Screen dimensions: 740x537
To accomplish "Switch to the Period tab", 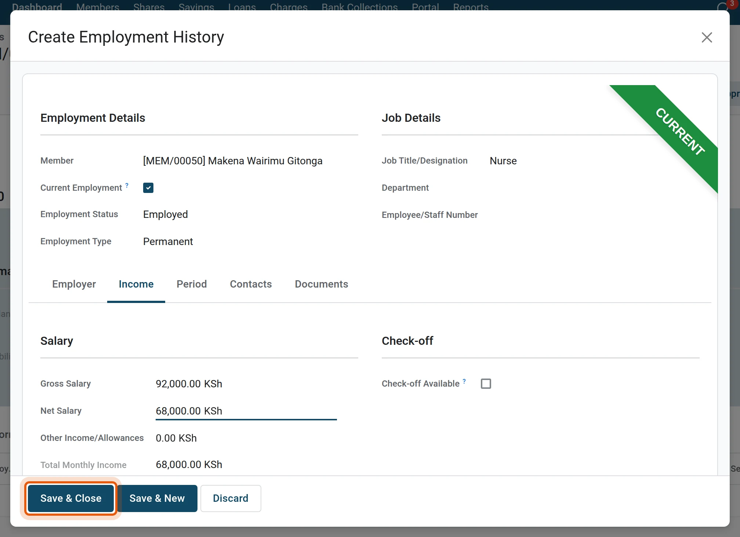I will coord(192,284).
